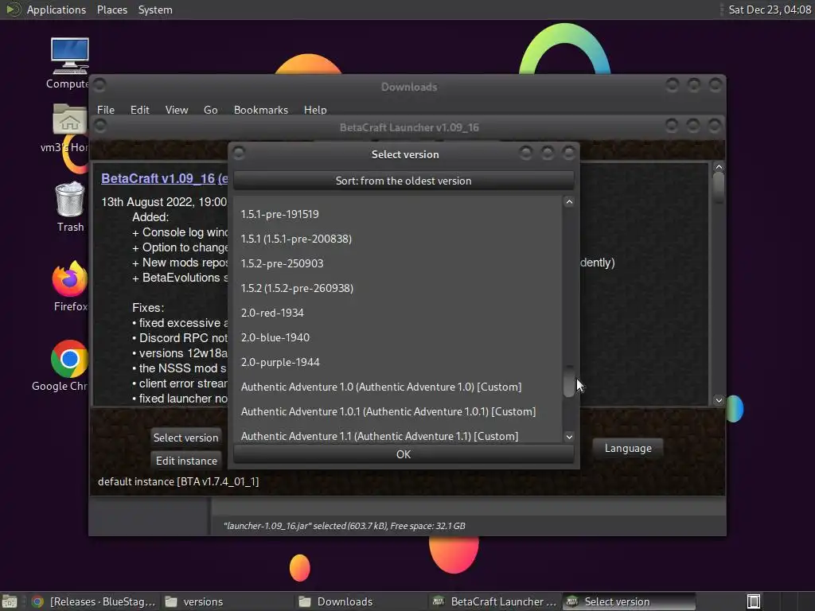Viewport: 815px width, 611px height.
Task: Click the Edit instance button
Action: 185,461
